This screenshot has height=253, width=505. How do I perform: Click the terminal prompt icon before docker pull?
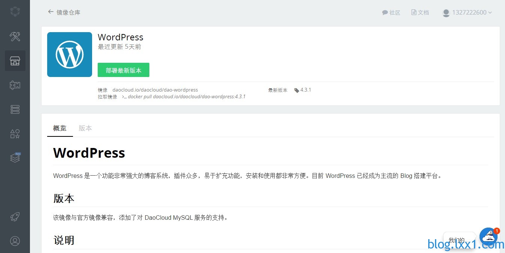pyautogui.click(x=124, y=97)
